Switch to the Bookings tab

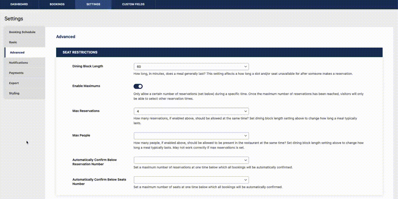click(57, 4)
